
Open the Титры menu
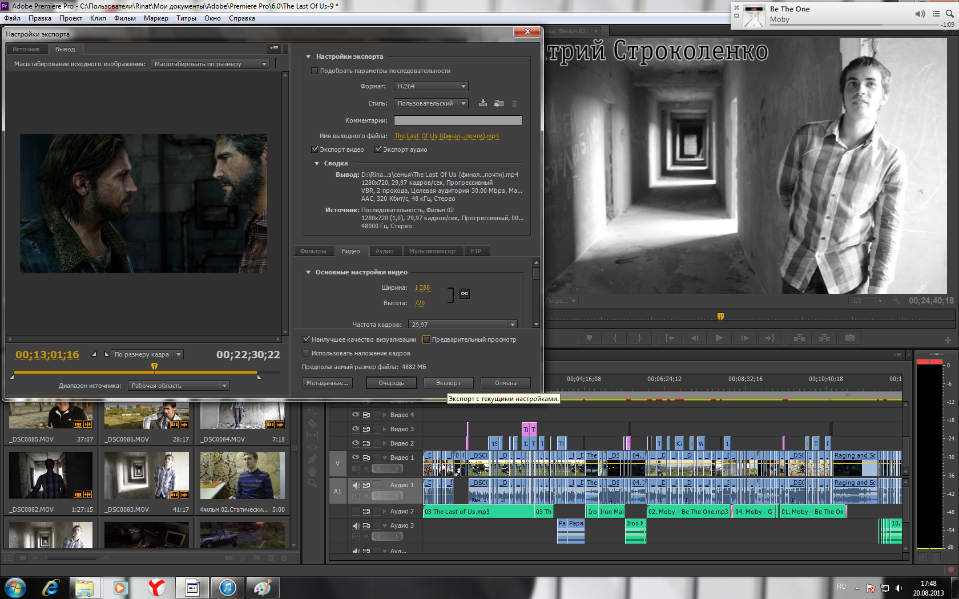coord(186,18)
